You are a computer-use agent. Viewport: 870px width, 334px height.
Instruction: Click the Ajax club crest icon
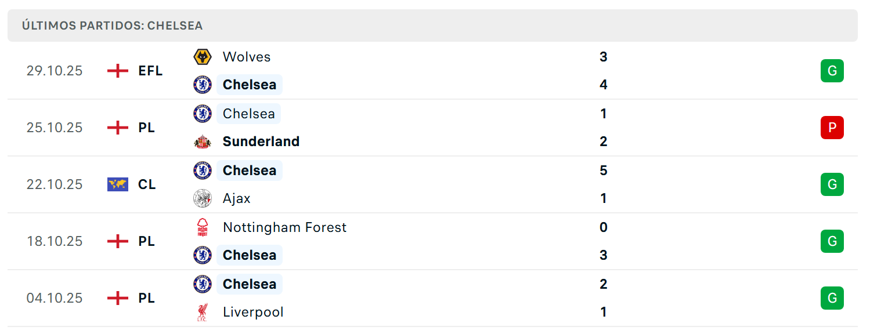(203, 198)
